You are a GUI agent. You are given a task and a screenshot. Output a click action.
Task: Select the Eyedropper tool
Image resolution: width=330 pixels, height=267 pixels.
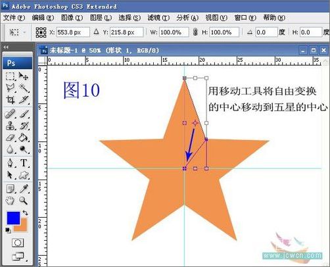point(24,189)
